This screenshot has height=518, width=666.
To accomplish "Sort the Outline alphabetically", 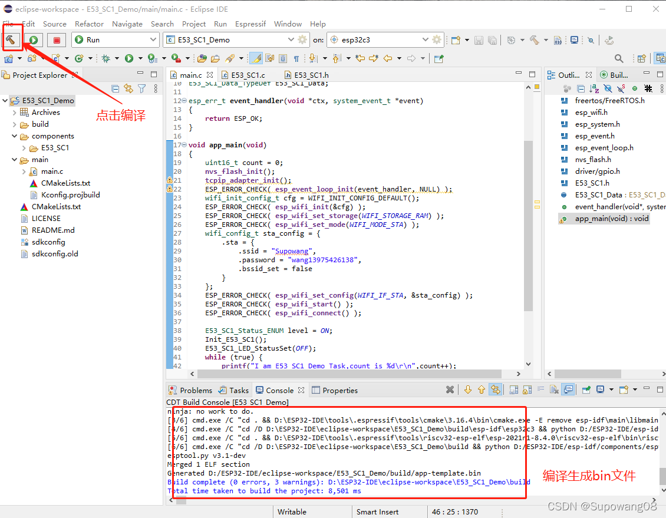I will (x=594, y=88).
